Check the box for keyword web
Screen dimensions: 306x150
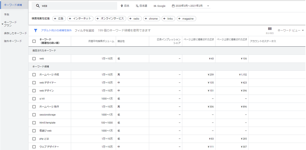pyautogui.click(x=34, y=59)
